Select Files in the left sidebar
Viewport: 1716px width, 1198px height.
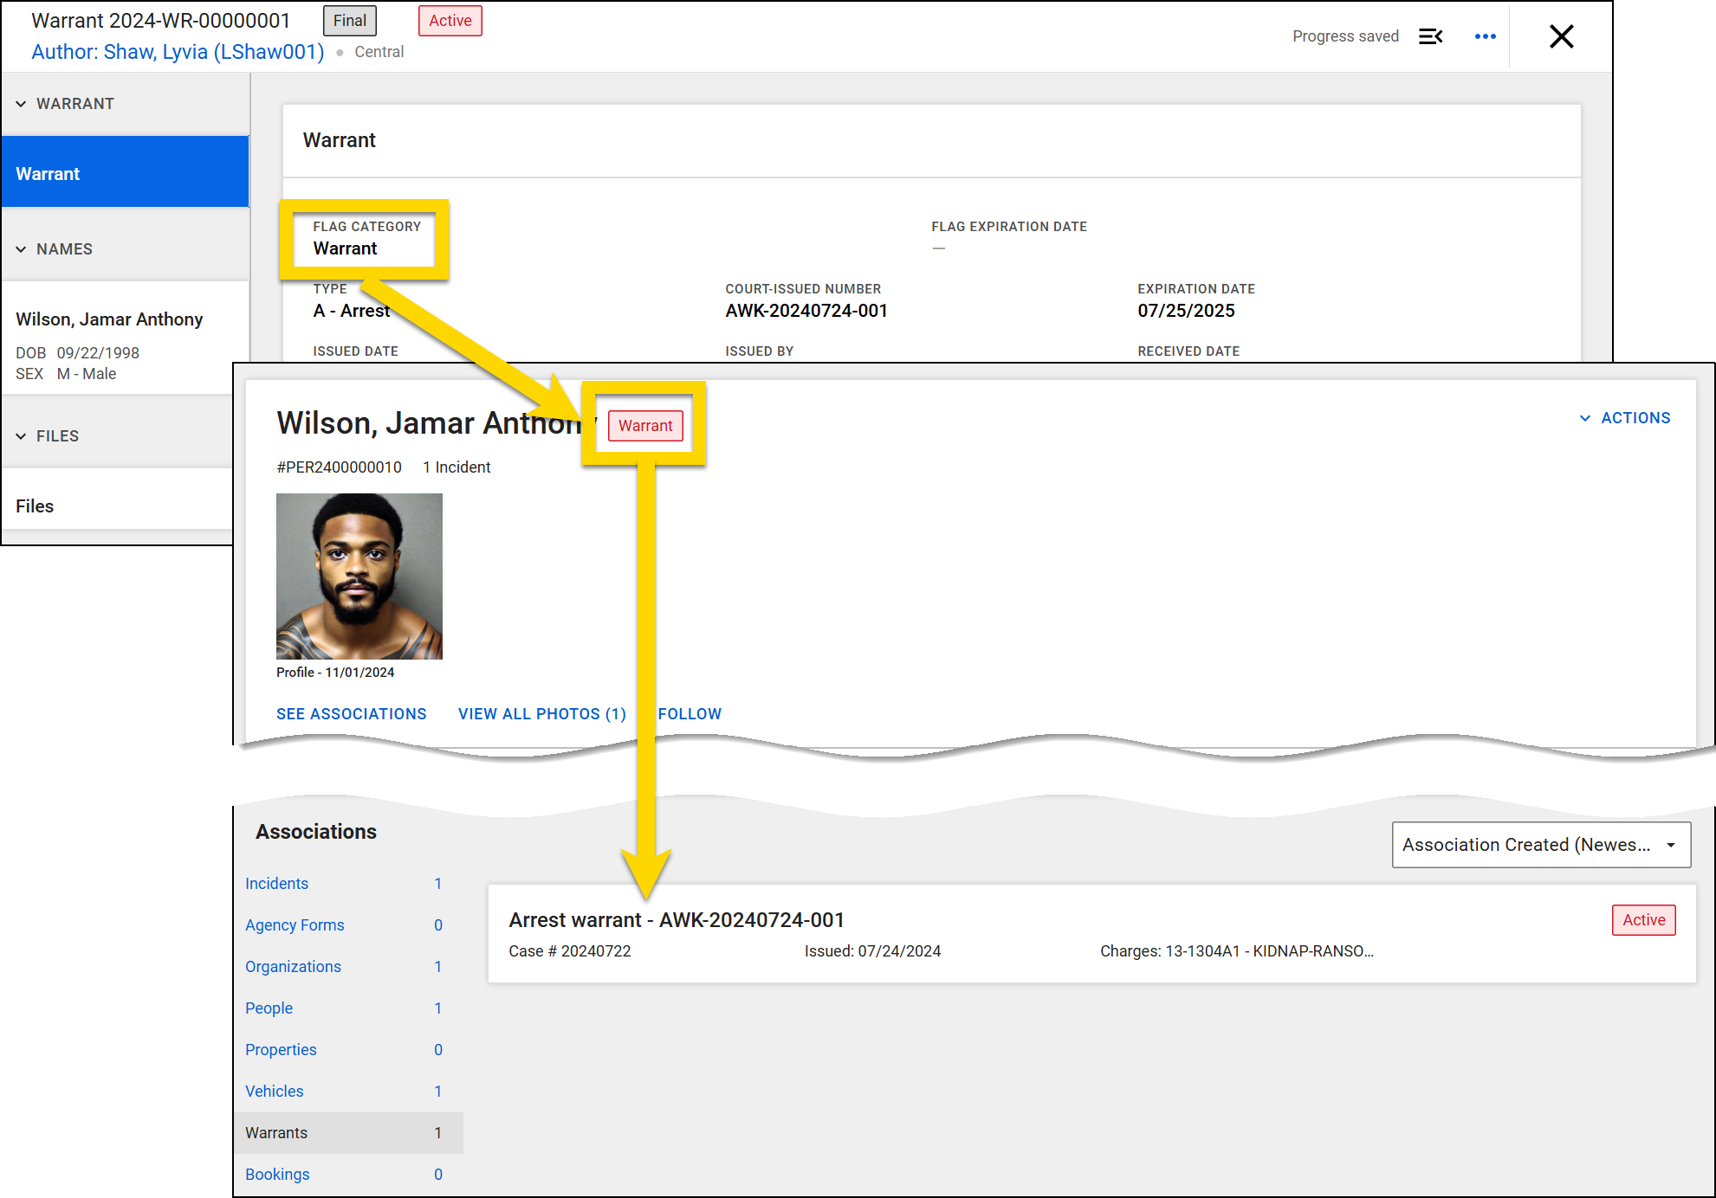pos(35,506)
